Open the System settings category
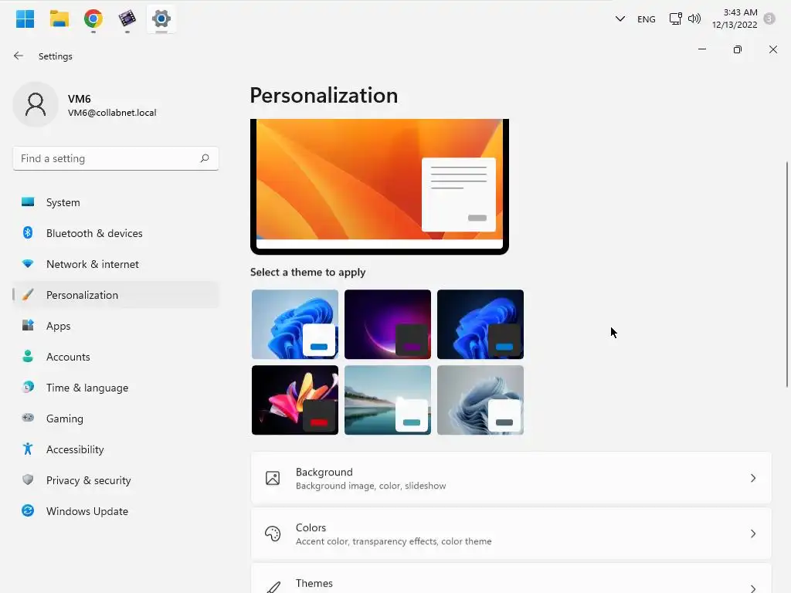The height and width of the screenshot is (593, 791). (116, 202)
